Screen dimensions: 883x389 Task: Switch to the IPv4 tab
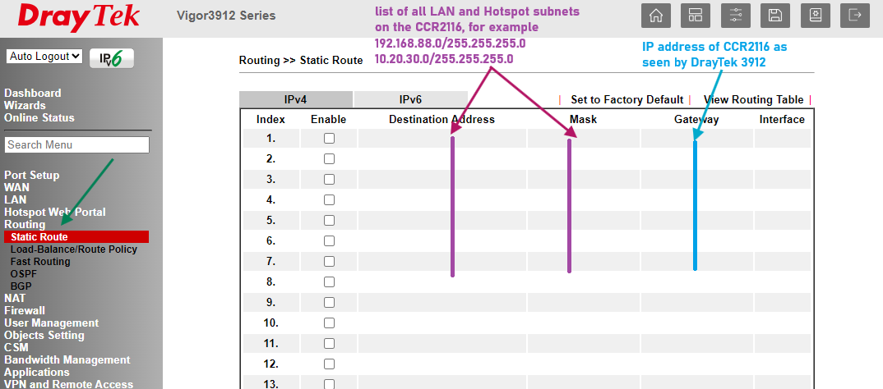[296, 99]
